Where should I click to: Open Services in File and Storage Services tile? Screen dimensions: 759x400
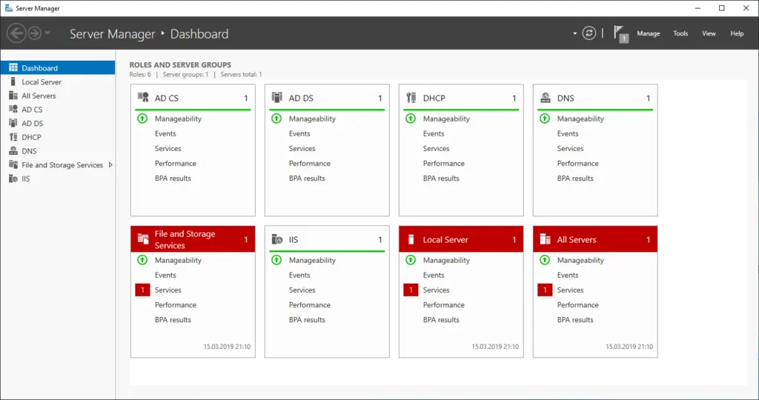click(x=168, y=290)
